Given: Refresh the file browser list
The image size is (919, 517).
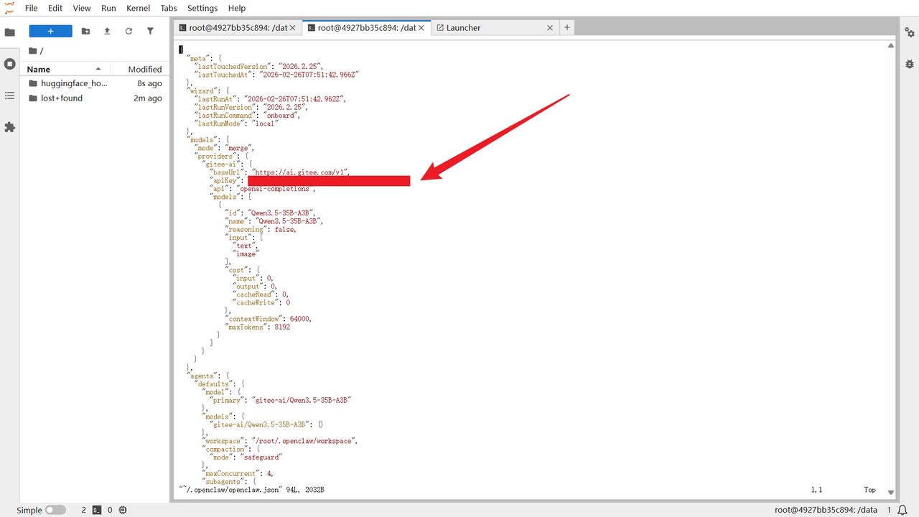Looking at the screenshot, I should coord(129,31).
